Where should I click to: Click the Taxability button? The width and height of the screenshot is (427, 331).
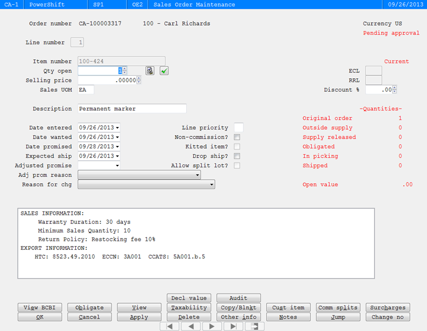[x=189, y=308]
